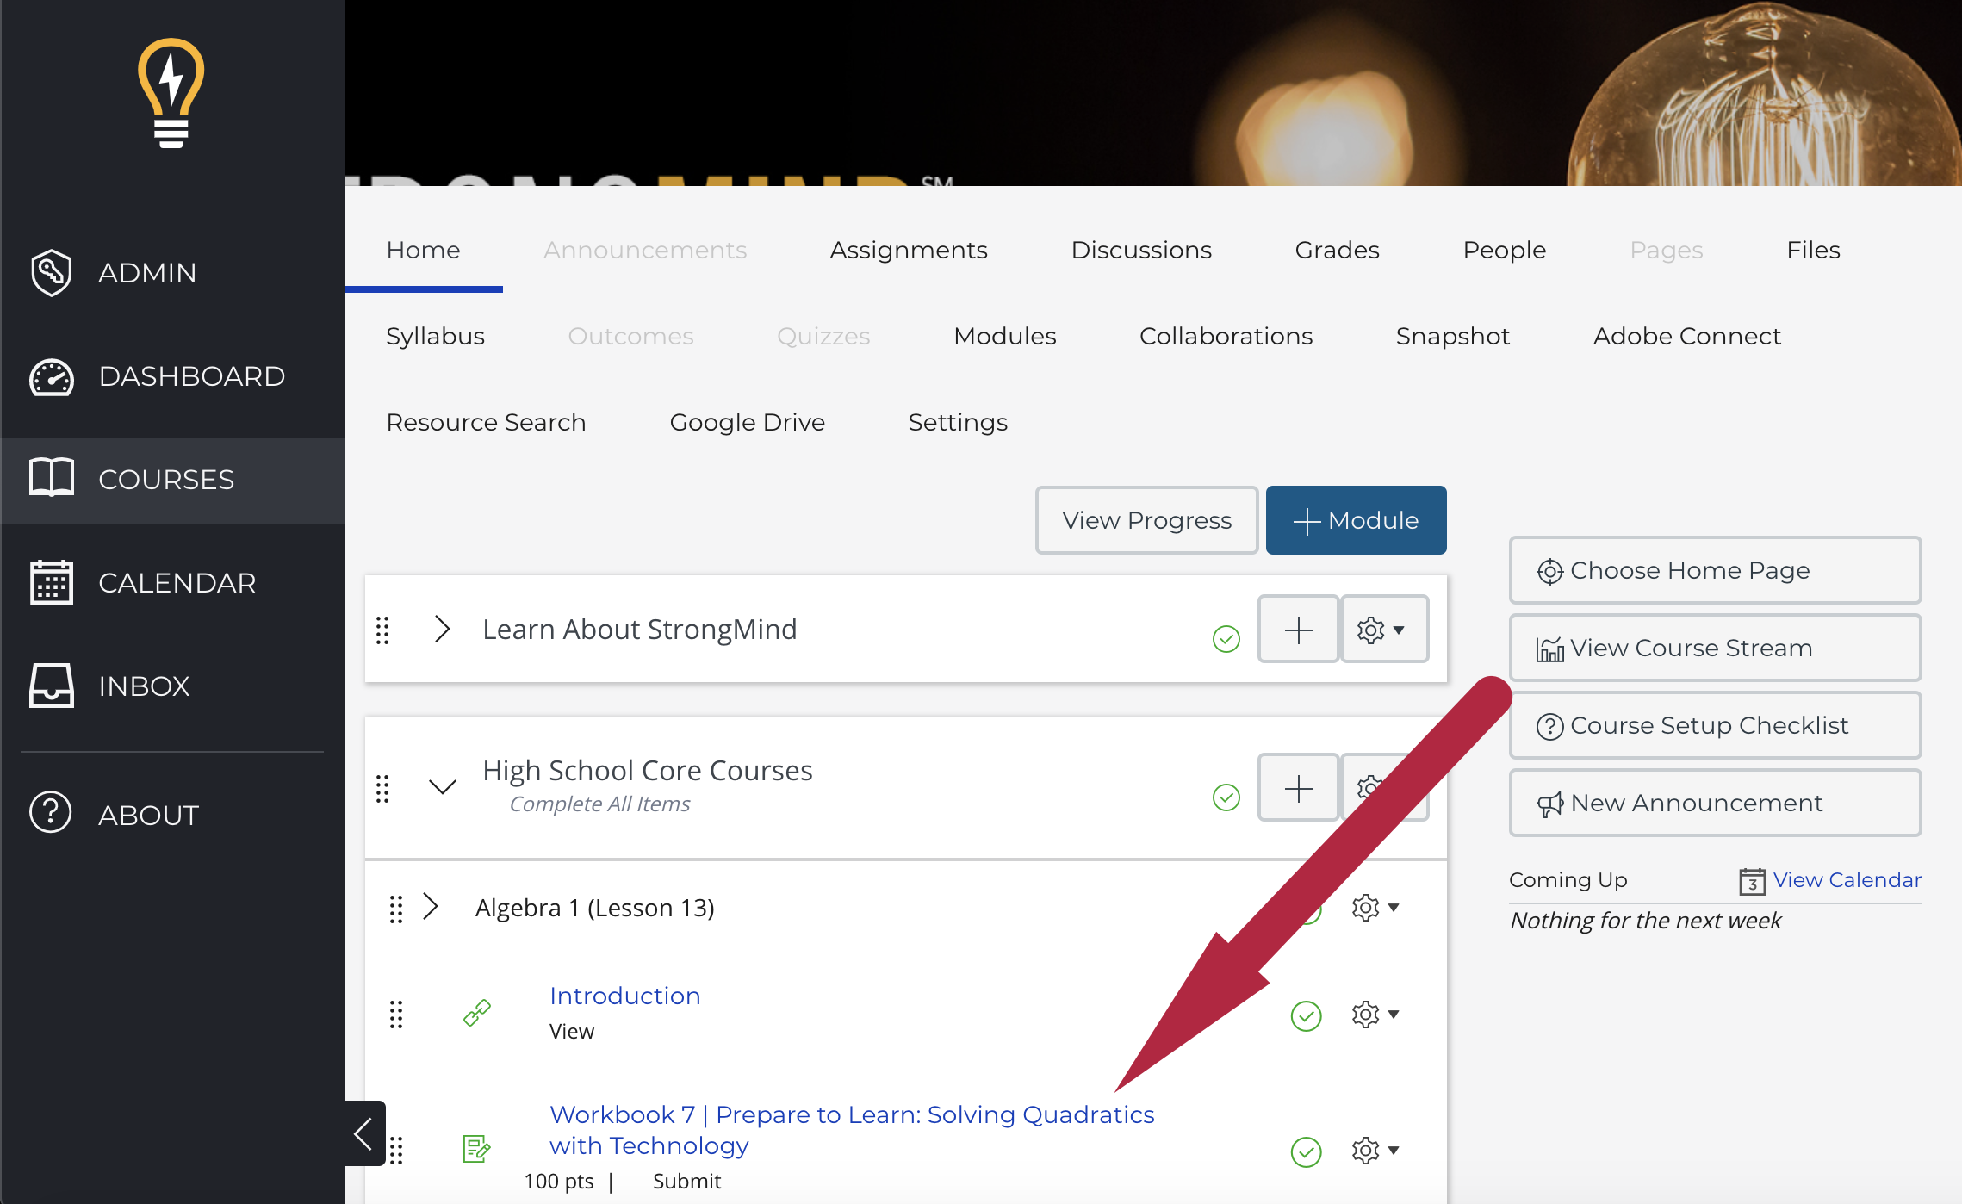The width and height of the screenshot is (1962, 1204).
Task: Open the Dashboard gauge icon
Action: 52,377
